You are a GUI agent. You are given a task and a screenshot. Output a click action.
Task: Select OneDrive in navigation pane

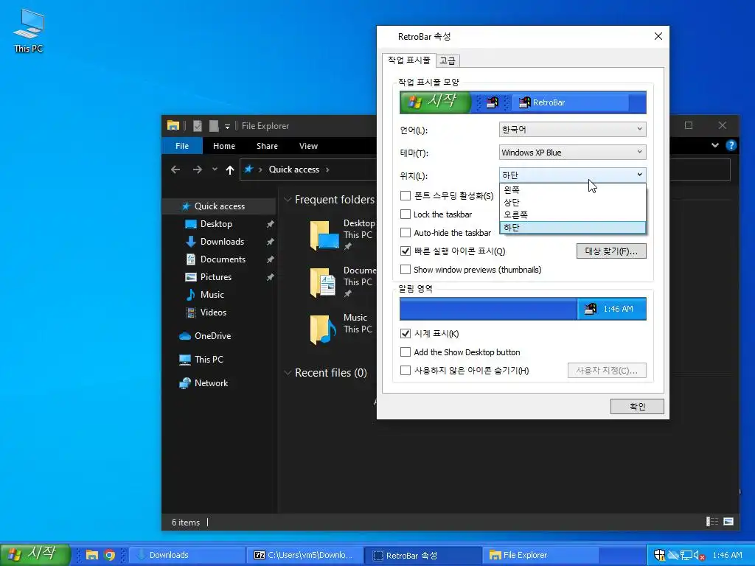tap(212, 336)
